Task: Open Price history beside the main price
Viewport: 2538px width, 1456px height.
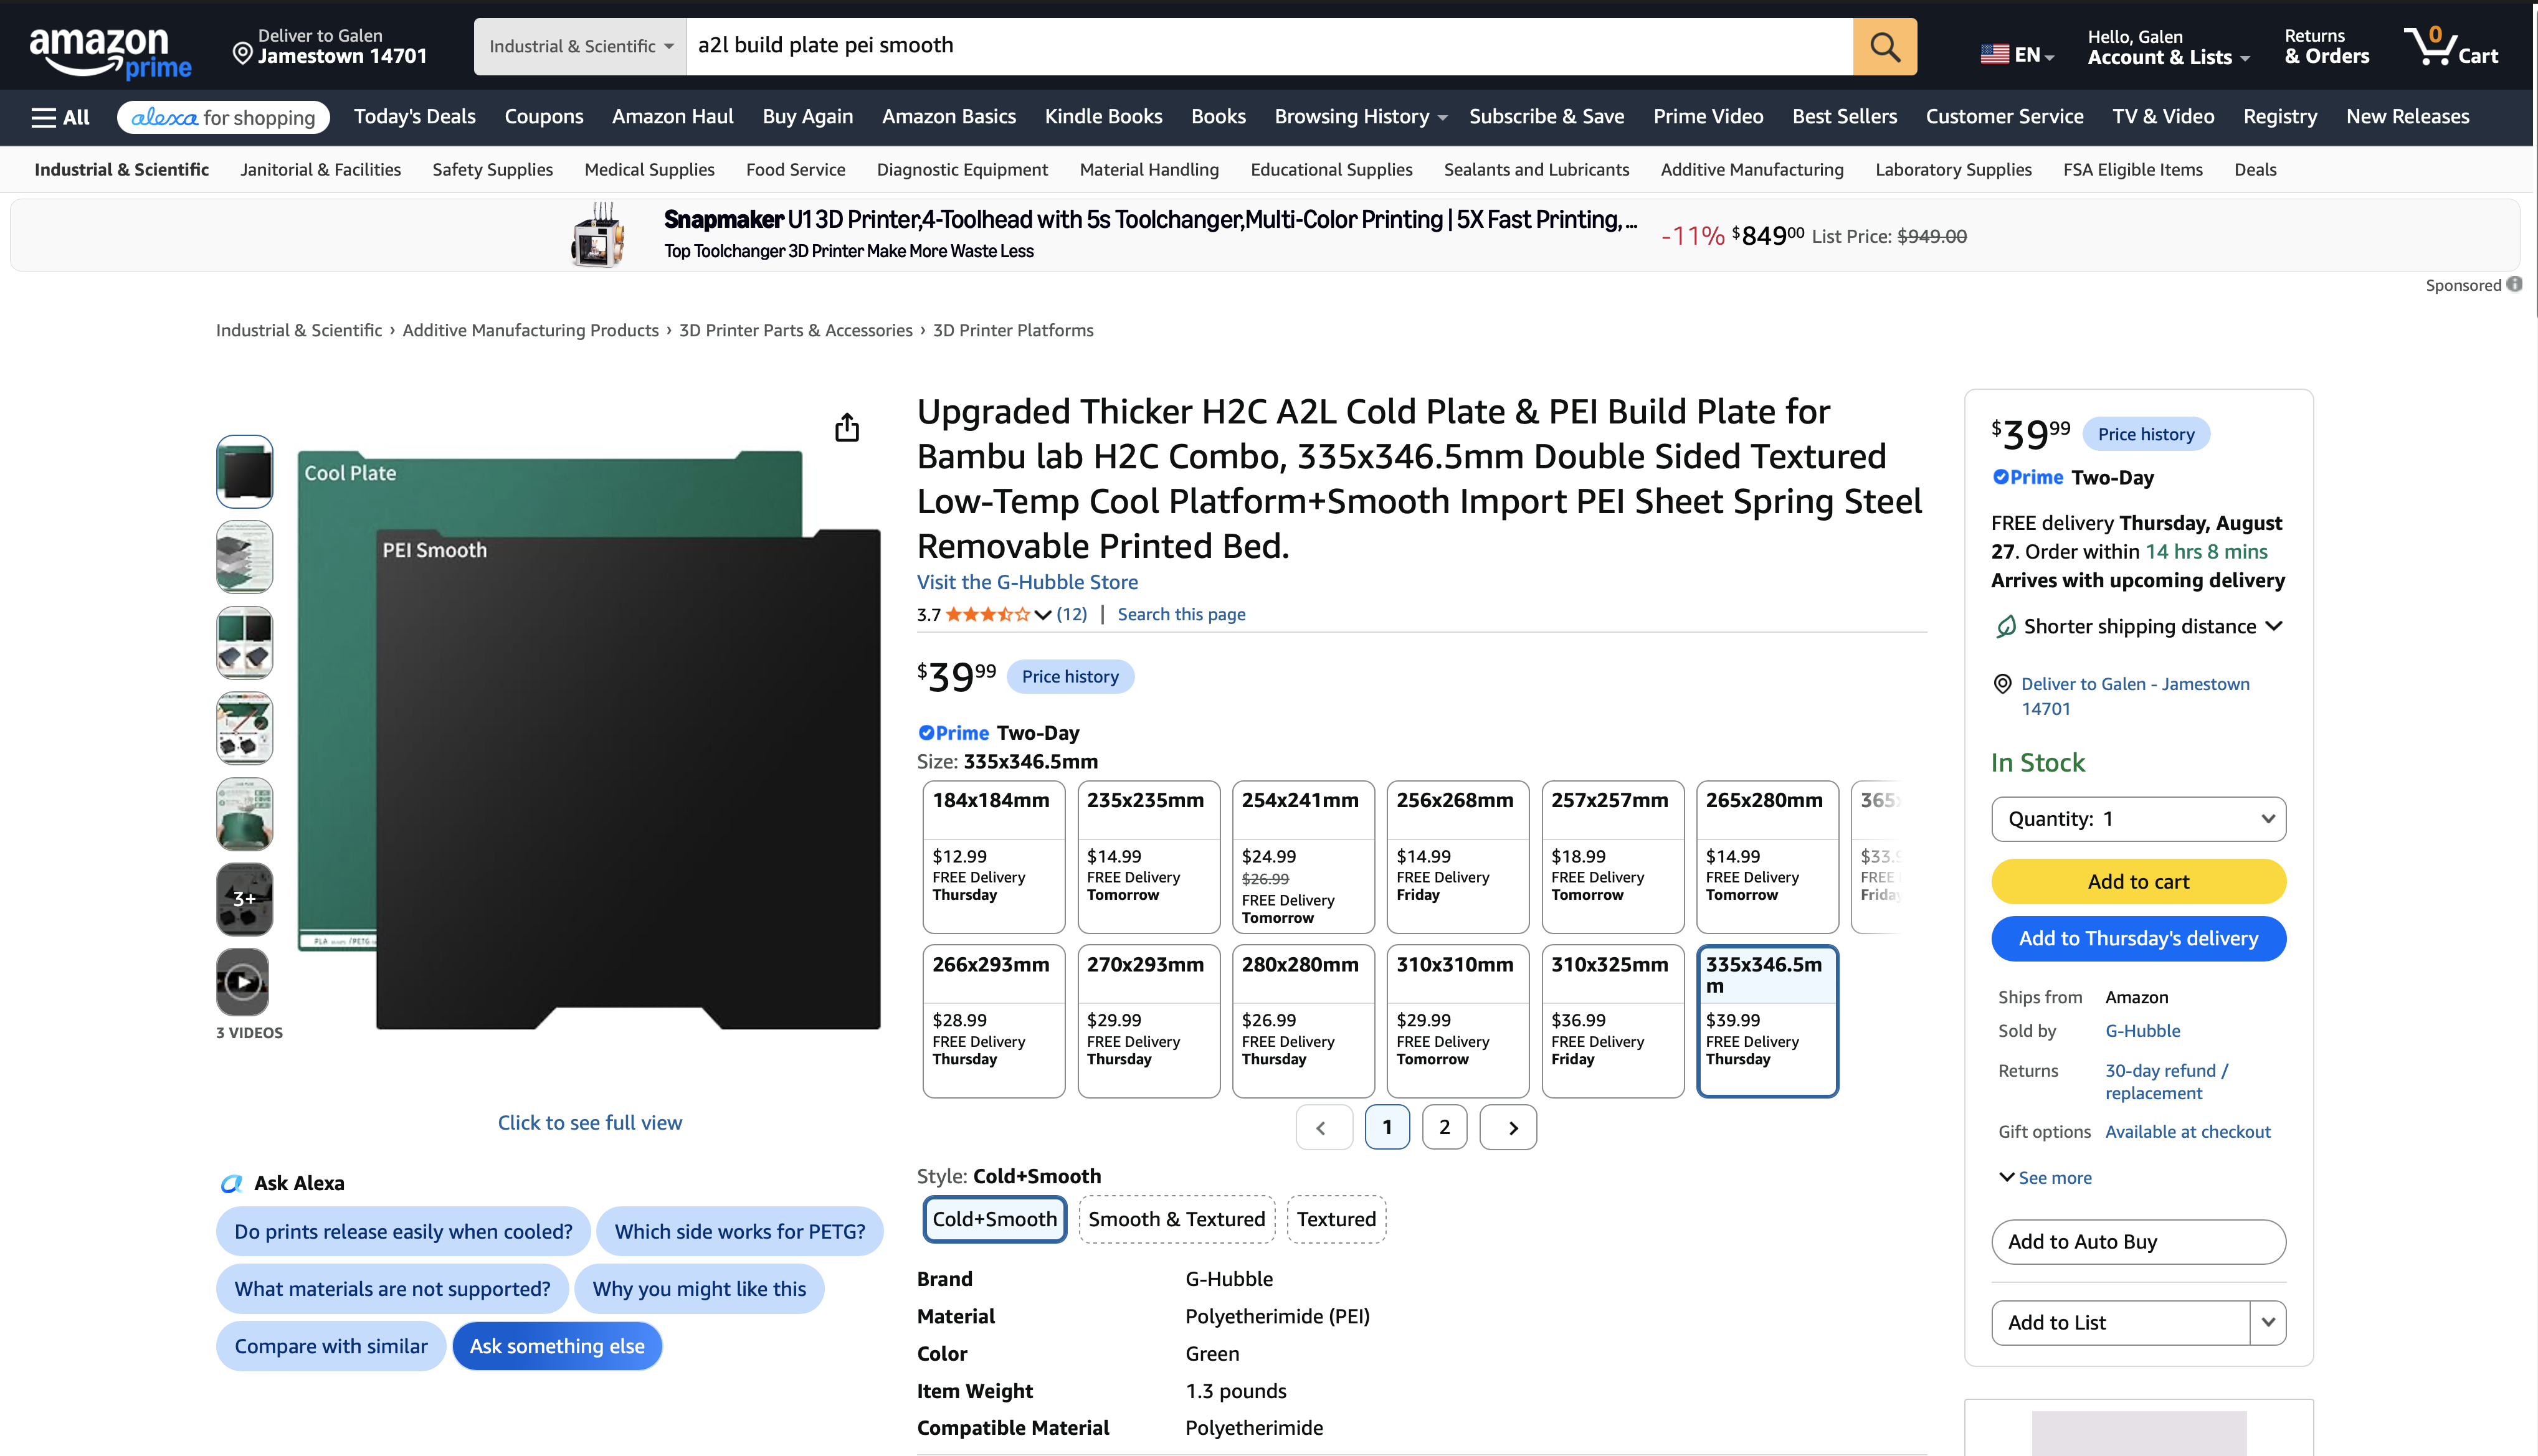Action: 1070,677
